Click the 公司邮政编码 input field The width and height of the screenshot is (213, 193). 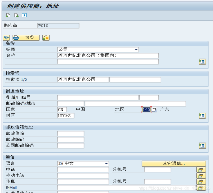71,146
